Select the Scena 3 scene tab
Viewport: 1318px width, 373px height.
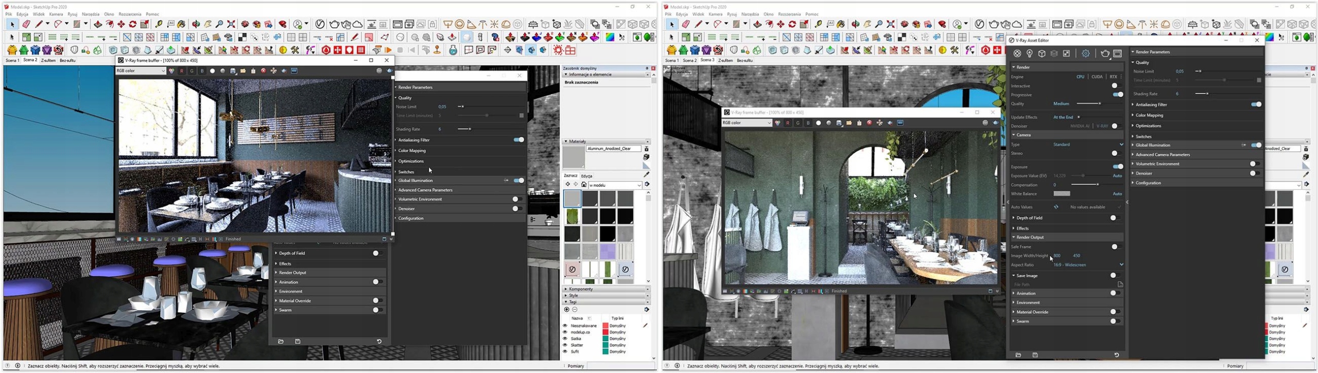(x=707, y=60)
